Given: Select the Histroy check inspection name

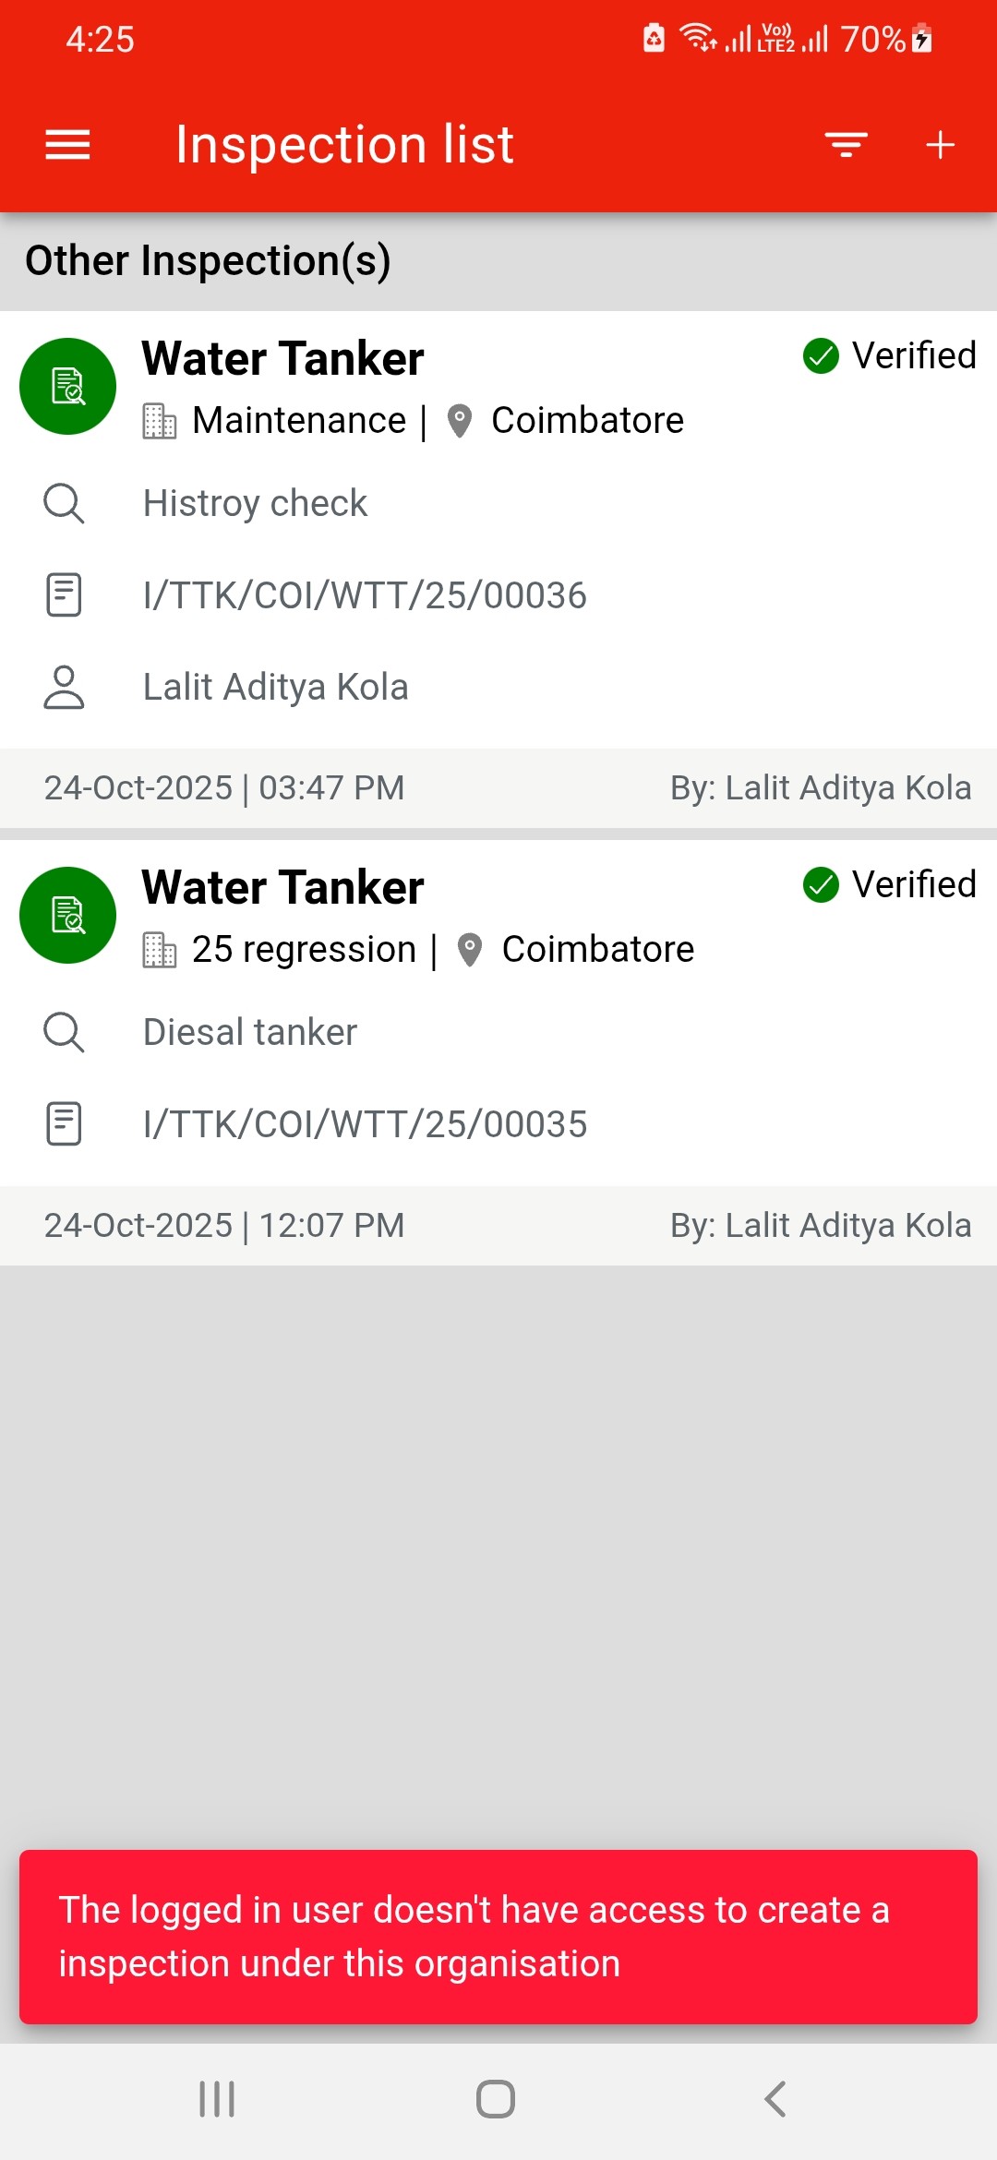Looking at the screenshot, I should (255, 503).
